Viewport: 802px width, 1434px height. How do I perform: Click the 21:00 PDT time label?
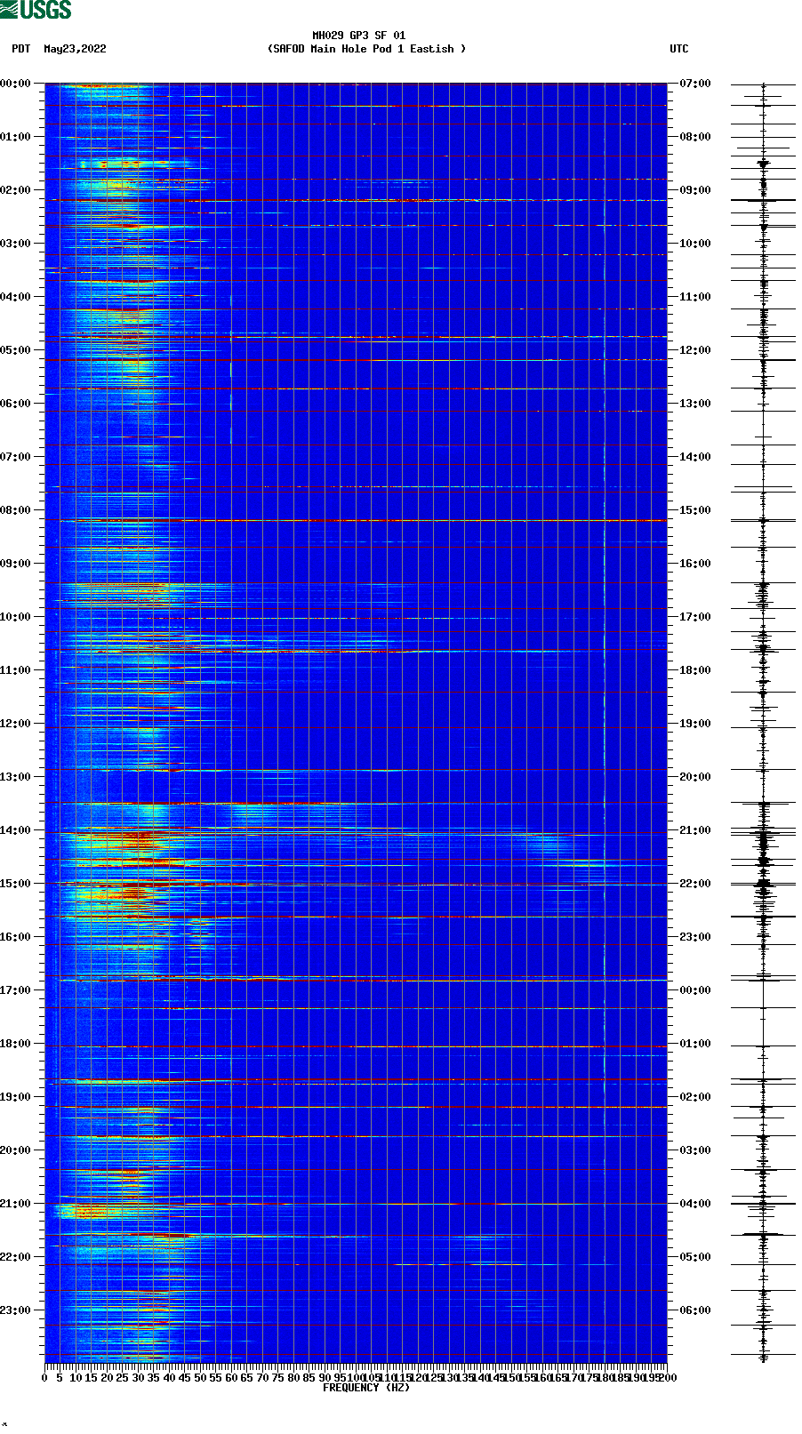tap(15, 1204)
